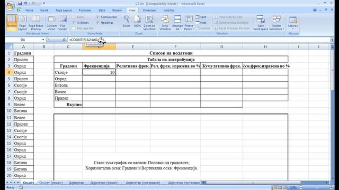
Task: Open the Insert ribbon tab
Action: click(44, 11)
